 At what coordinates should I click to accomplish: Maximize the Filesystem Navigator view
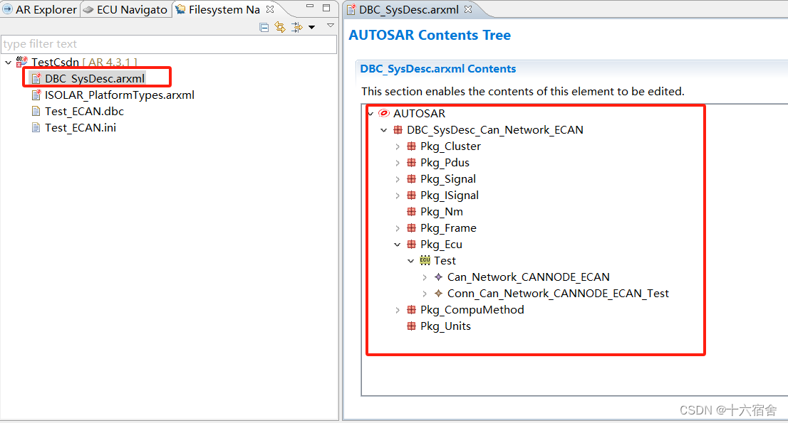[326, 8]
